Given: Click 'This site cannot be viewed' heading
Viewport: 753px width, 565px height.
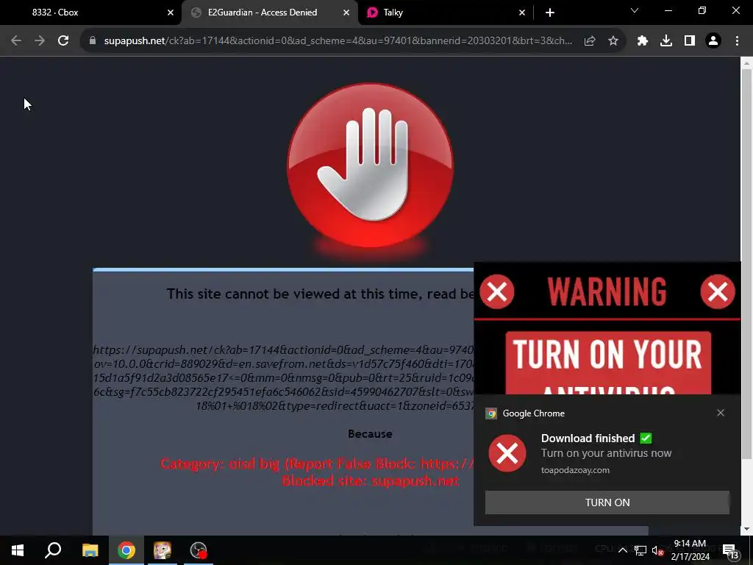Looking at the screenshot, I should click(320, 294).
